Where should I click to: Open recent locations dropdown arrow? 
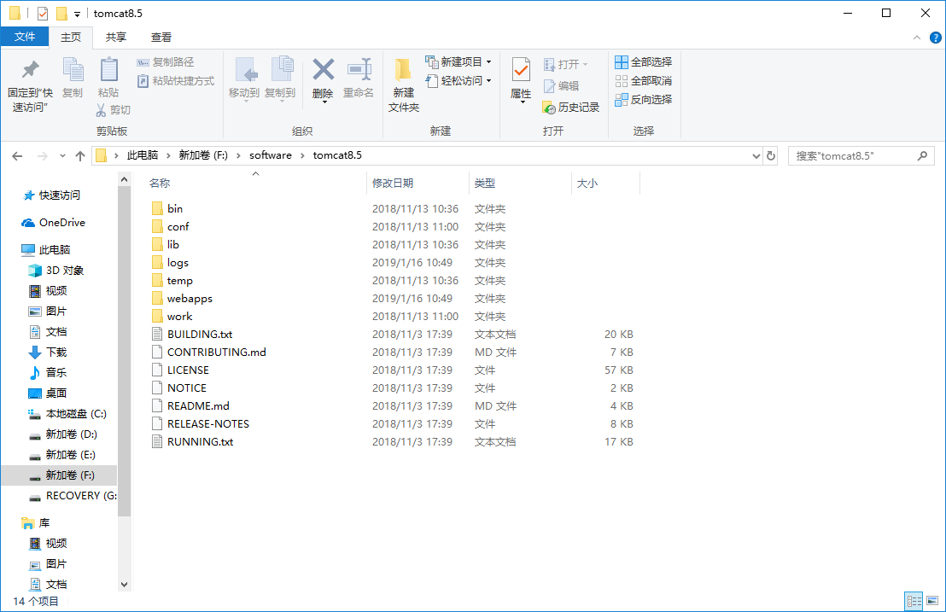pos(62,156)
